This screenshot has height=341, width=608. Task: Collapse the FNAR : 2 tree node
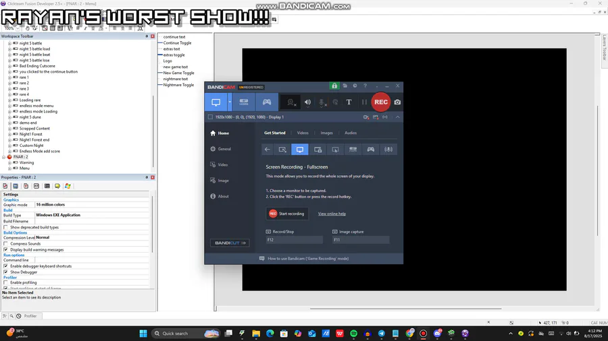click(4, 157)
